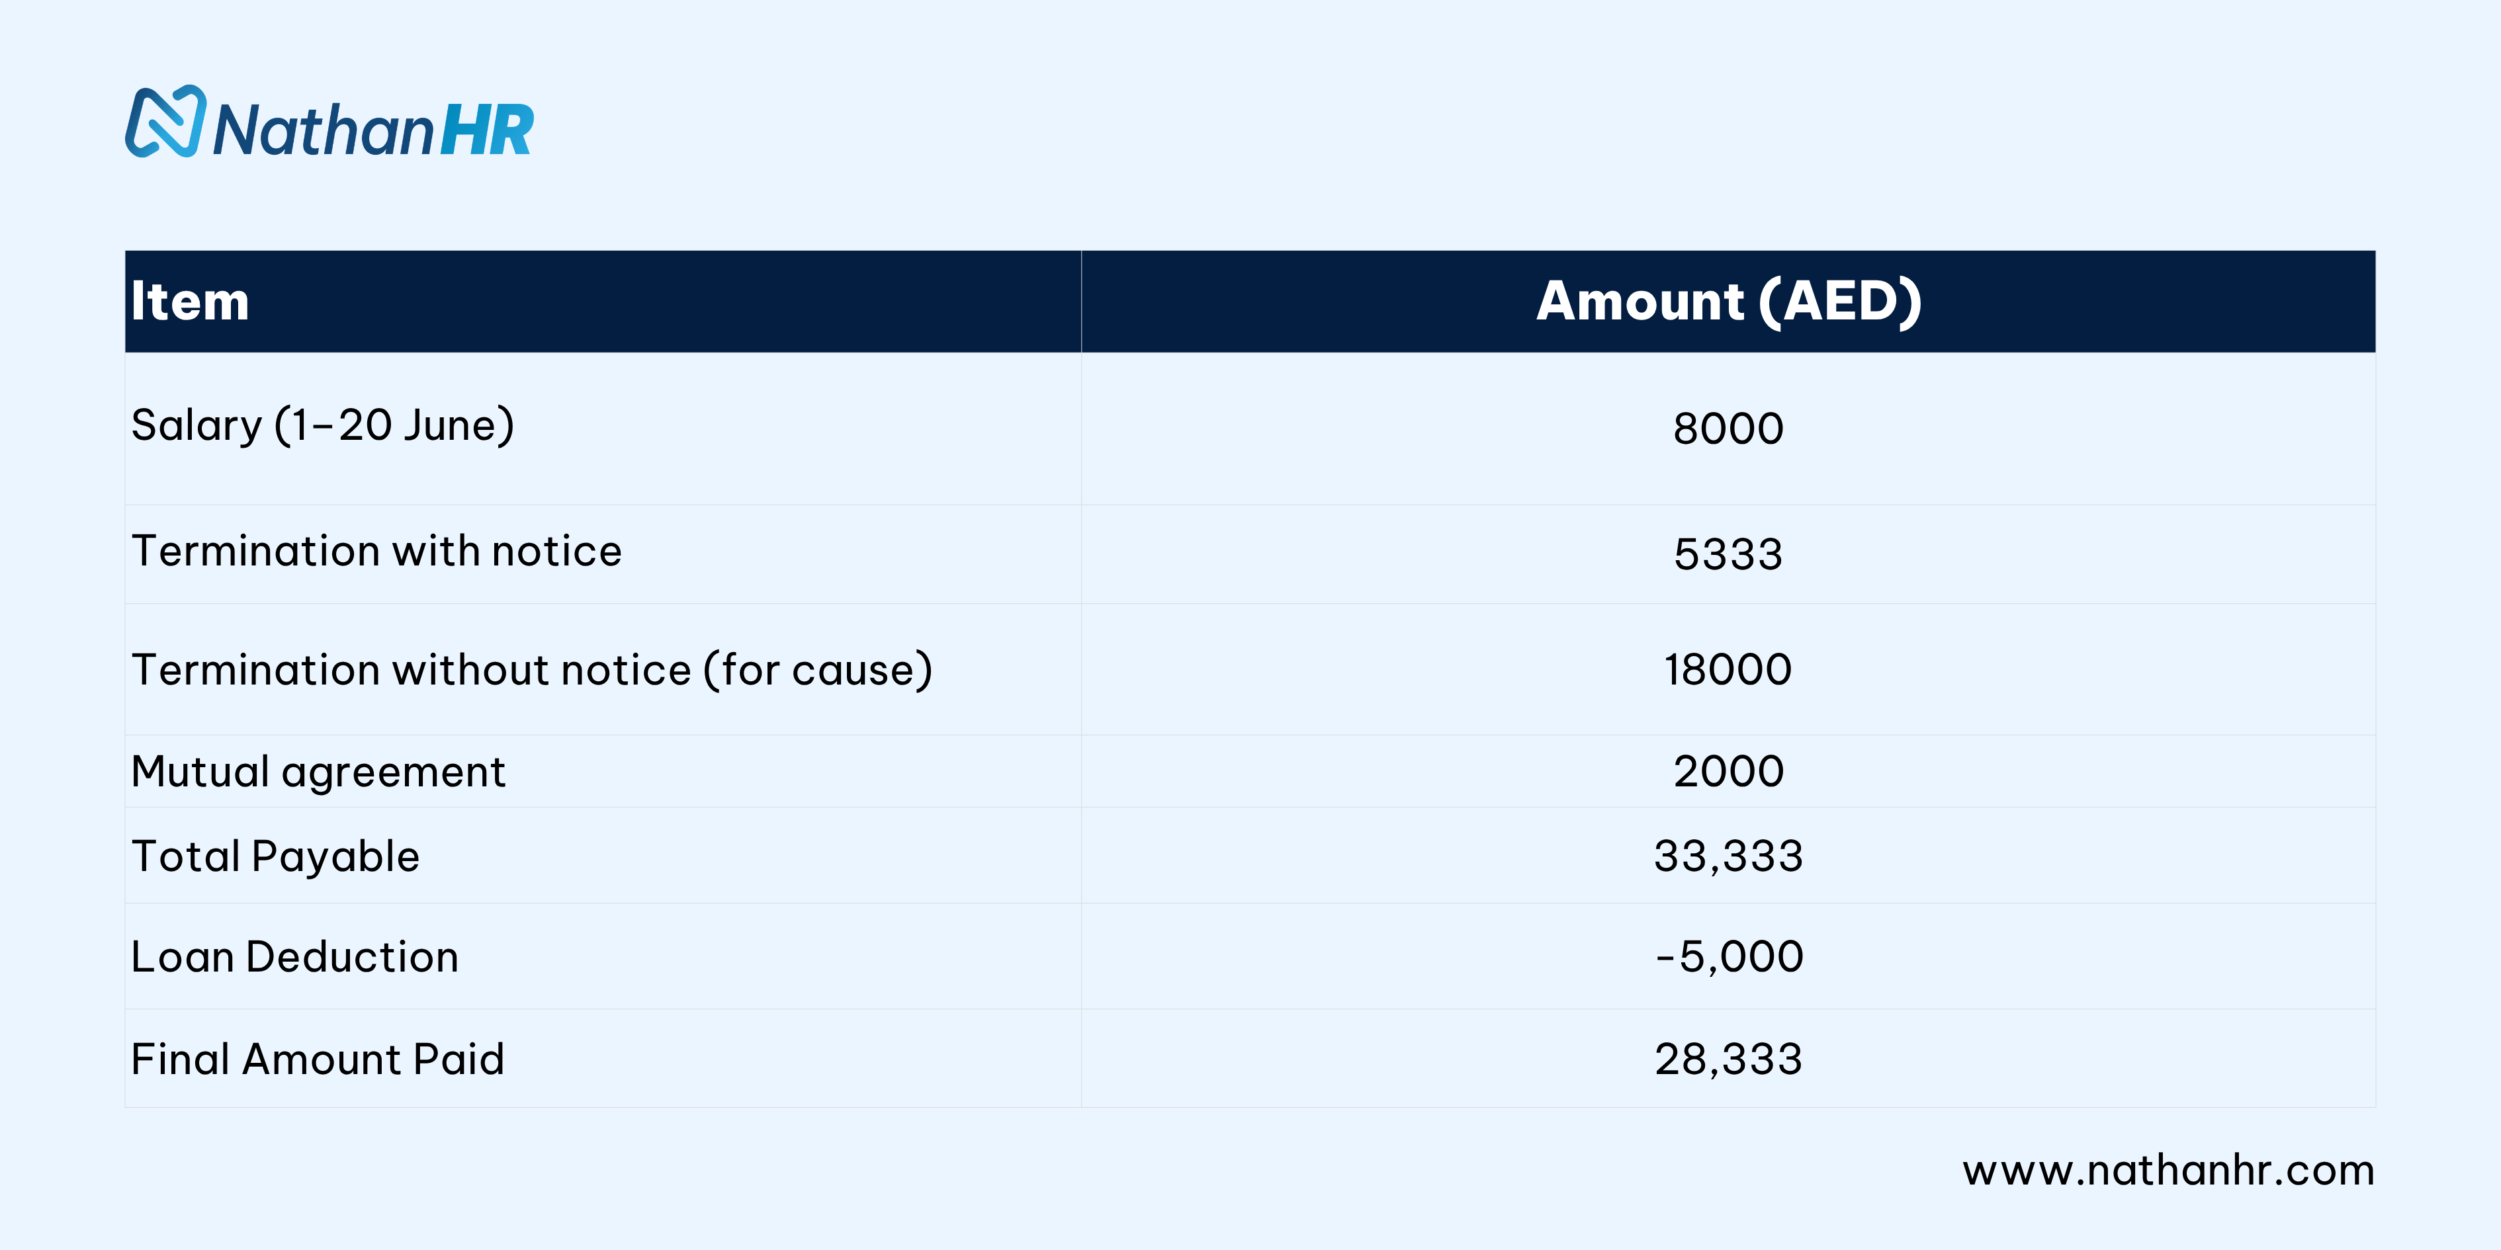Image resolution: width=2501 pixels, height=1250 pixels.
Task: Select the 28,333 final amount value
Action: (1728, 1059)
